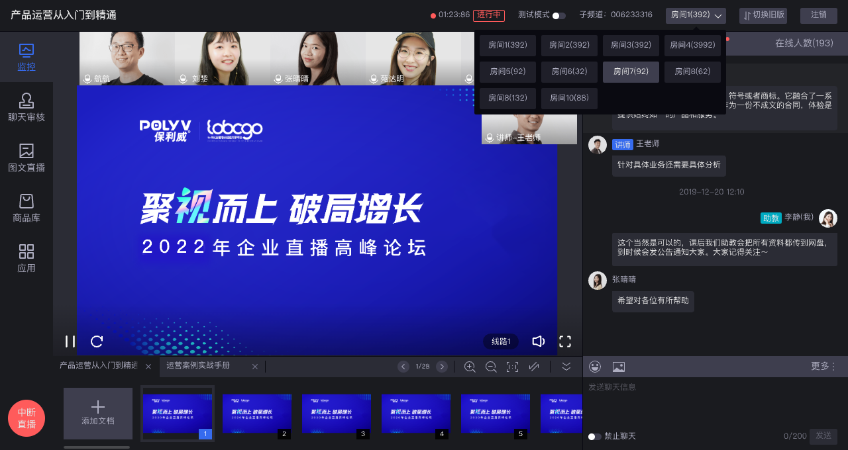
Task: Select 房间10(88) in the room list
Action: [569, 99]
